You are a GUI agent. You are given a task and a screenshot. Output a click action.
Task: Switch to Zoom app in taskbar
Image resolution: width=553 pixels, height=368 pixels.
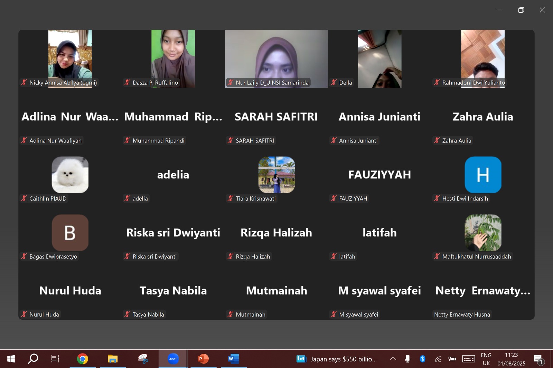click(173, 359)
